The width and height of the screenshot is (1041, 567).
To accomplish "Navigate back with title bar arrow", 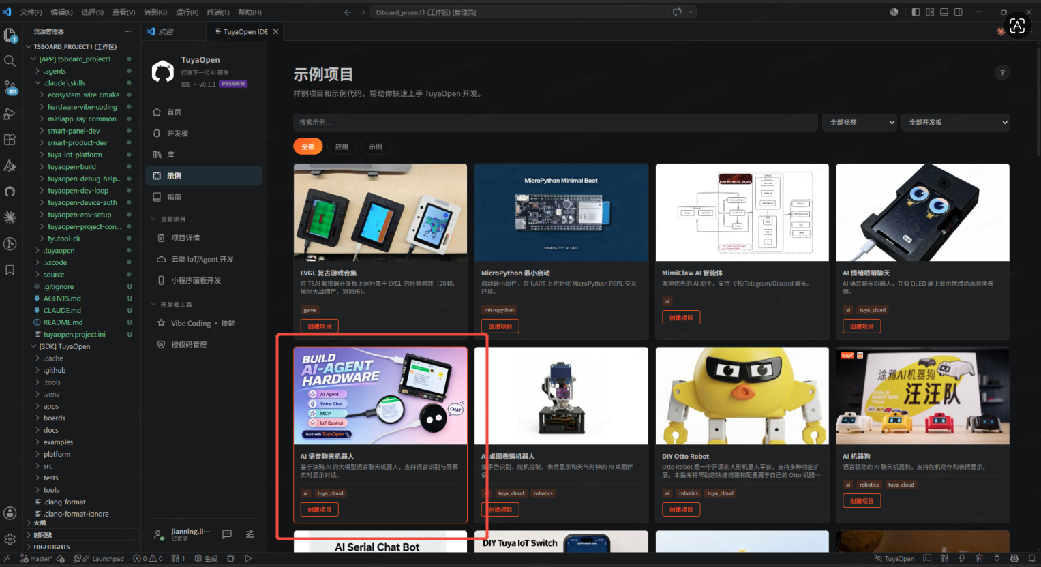I will point(348,12).
